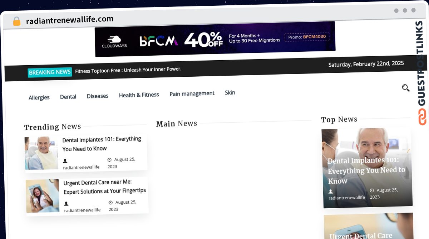This screenshot has height=239, width=429.
Task: Click the clock icon in the Top News article
Action: 372,190
